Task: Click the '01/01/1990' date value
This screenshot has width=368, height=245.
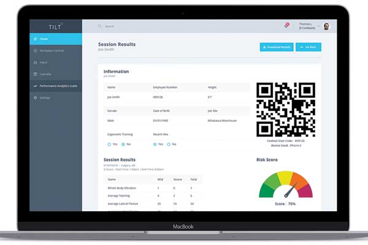Action: (x=160, y=121)
